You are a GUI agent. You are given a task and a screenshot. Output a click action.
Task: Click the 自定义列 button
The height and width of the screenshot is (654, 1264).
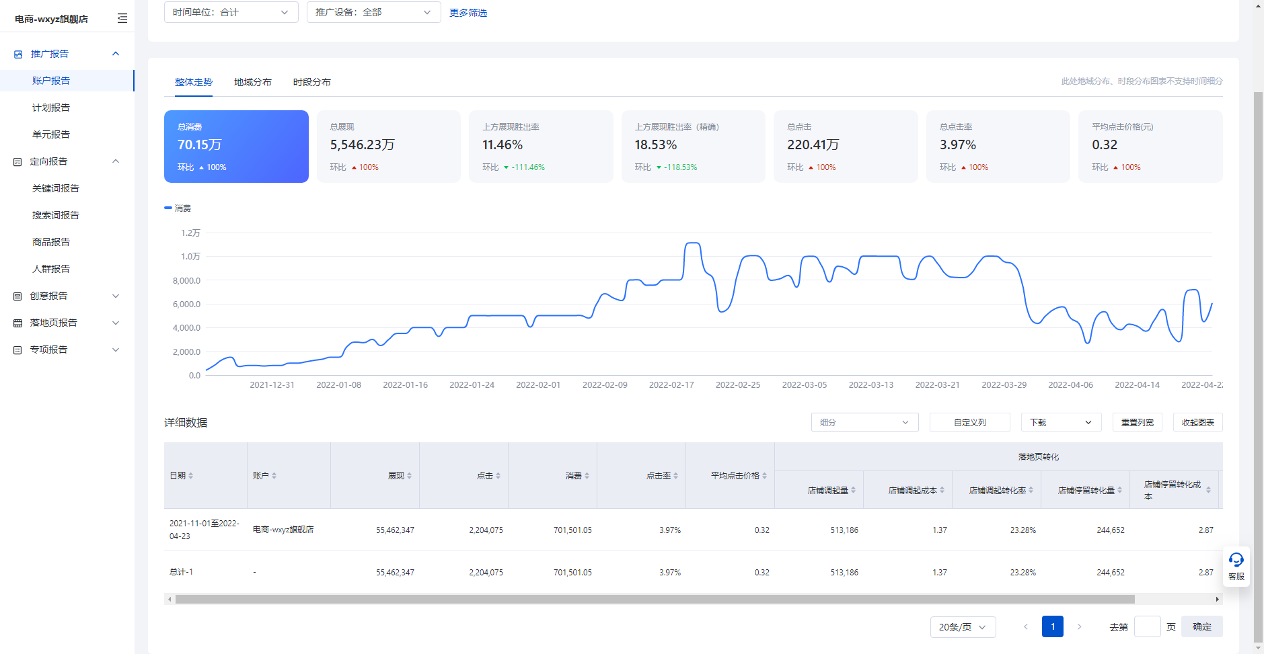pyautogui.click(x=969, y=422)
